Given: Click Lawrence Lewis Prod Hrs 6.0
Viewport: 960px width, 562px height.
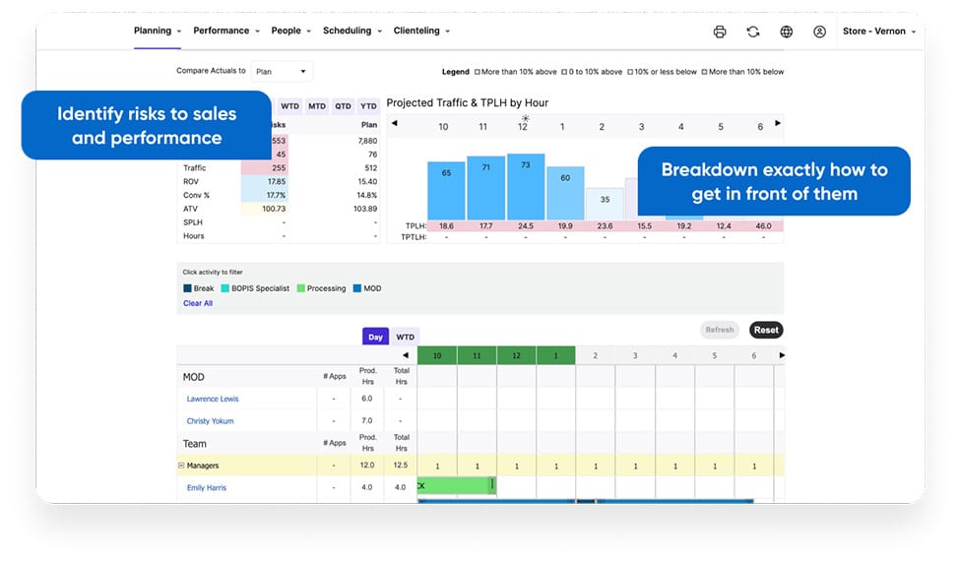Looking at the screenshot, I should [x=366, y=399].
